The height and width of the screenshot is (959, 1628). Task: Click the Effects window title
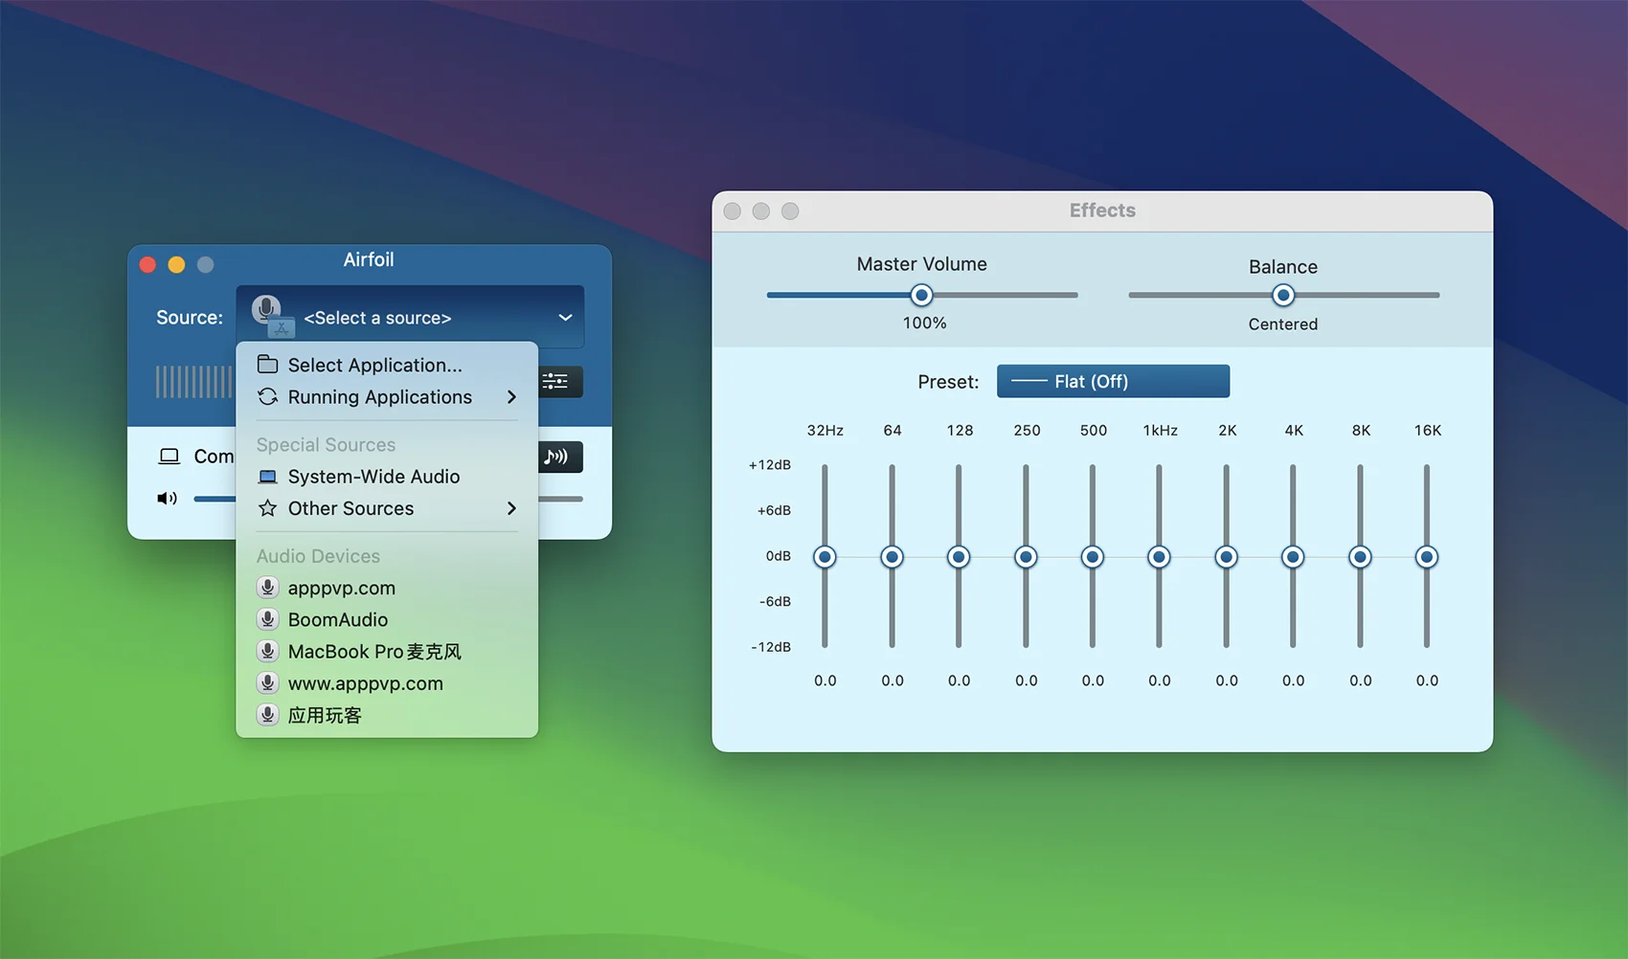coord(1102,211)
